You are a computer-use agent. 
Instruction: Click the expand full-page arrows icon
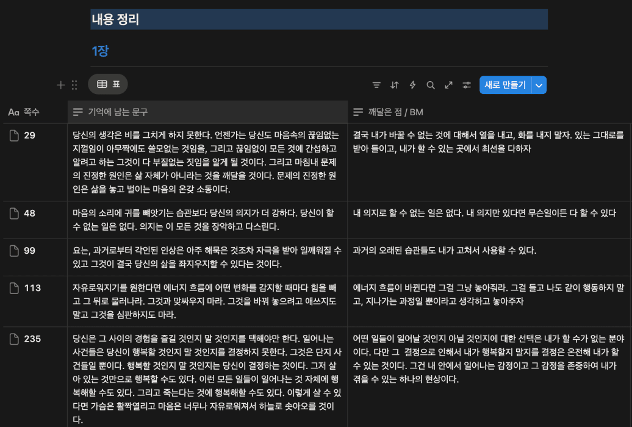pyautogui.click(x=449, y=85)
